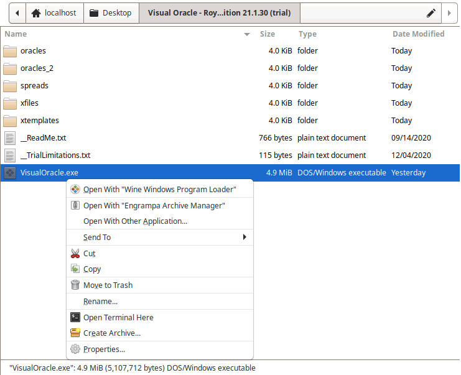Image resolution: width=461 pixels, height=375 pixels.
Task: Click the __ReadMe.txt document icon
Action: [x=10, y=138]
